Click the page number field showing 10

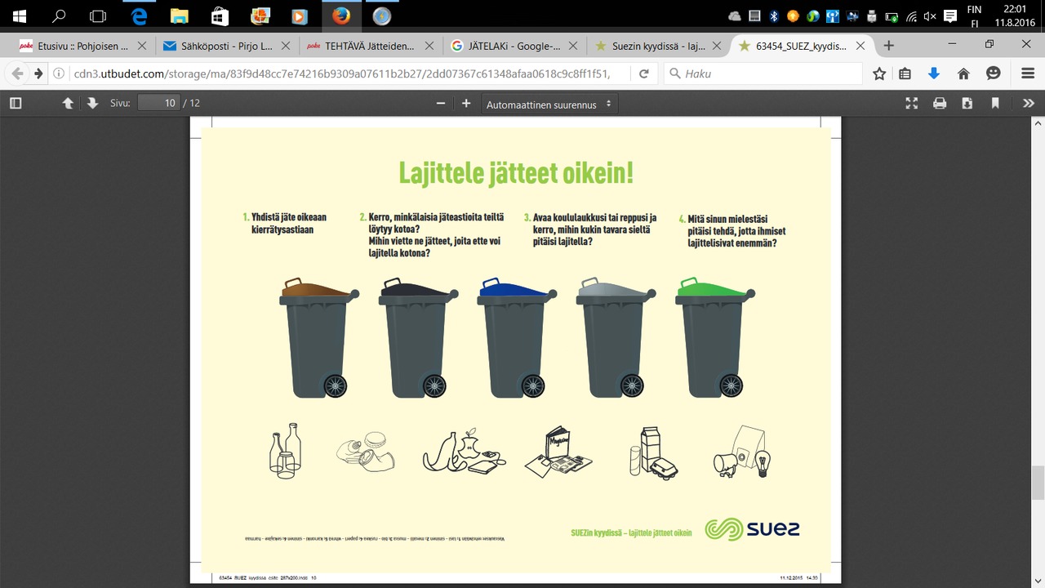[x=159, y=104]
